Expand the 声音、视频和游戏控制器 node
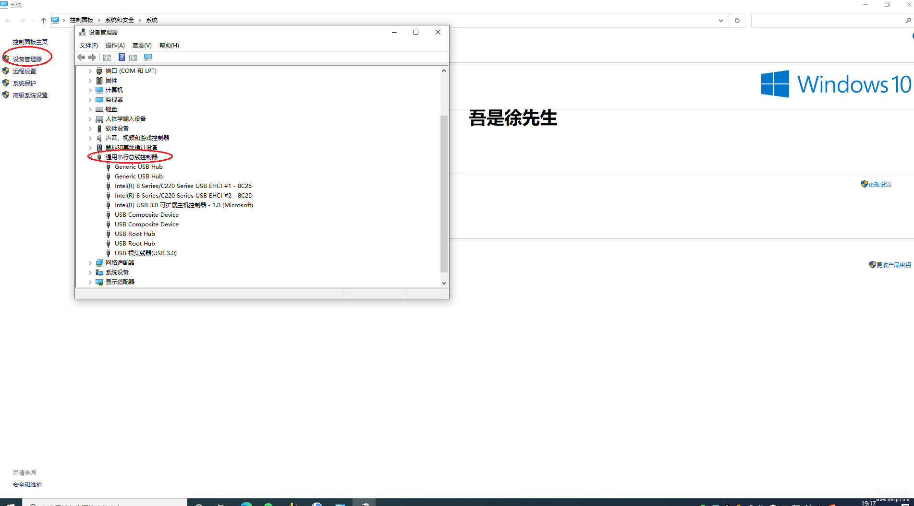 (x=90, y=138)
